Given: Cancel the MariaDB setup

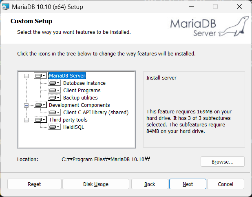Looking at the screenshot, I should coord(225,184).
